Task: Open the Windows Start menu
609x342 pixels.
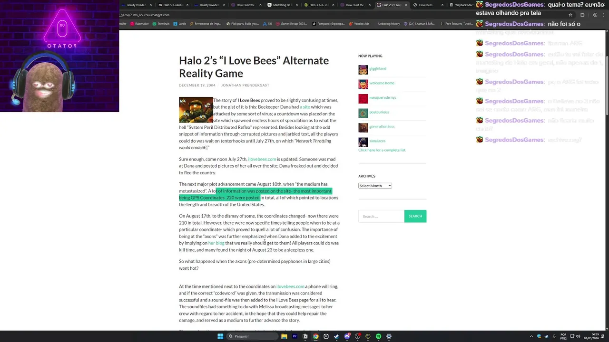Action: (220, 336)
